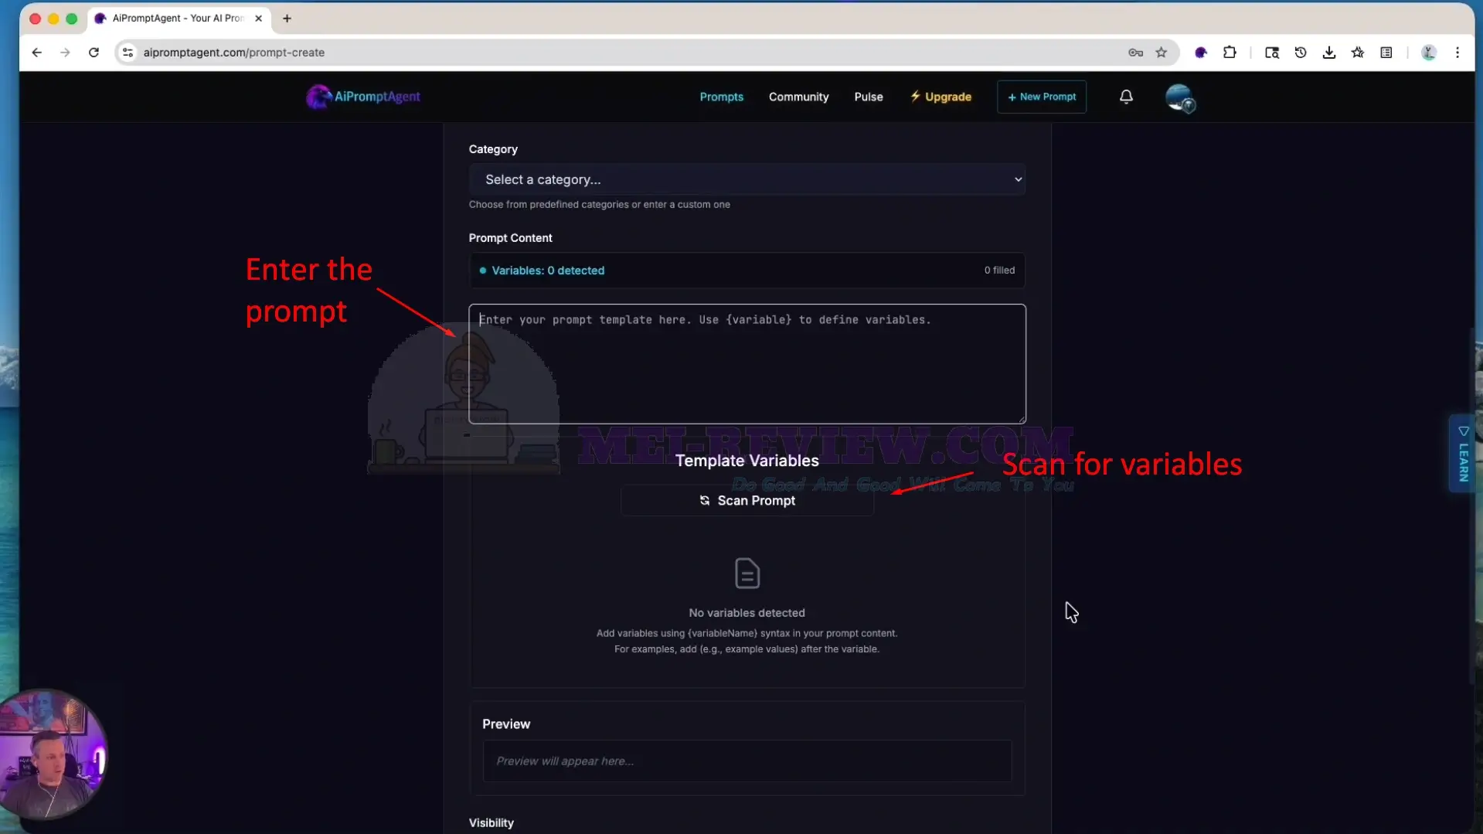The width and height of the screenshot is (1483, 834).
Task: Open downloads arrow icon in toolbar
Action: (1328, 53)
